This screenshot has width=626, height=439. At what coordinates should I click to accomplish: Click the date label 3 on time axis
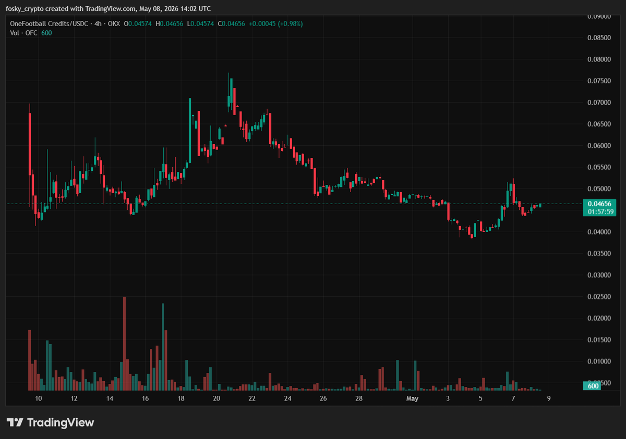pyautogui.click(x=448, y=399)
